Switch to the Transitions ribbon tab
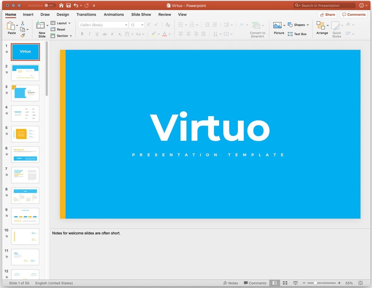The width and height of the screenshot is (372, 288). click(86, 15)
